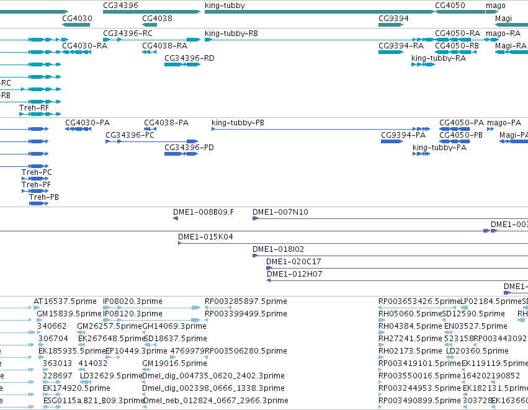Select the mago gene arrow
This screenshot has height=410, width=528.
(x=492, y=12)
